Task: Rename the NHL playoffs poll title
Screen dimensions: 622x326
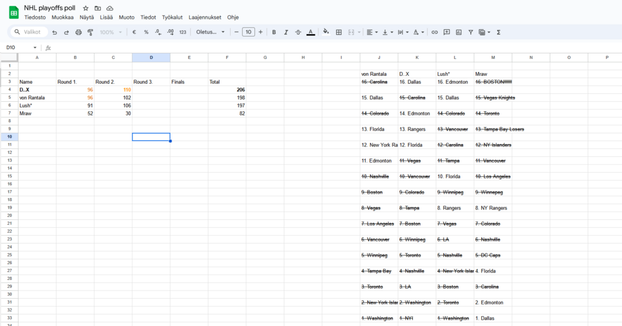Action: (x=50, y=8)
